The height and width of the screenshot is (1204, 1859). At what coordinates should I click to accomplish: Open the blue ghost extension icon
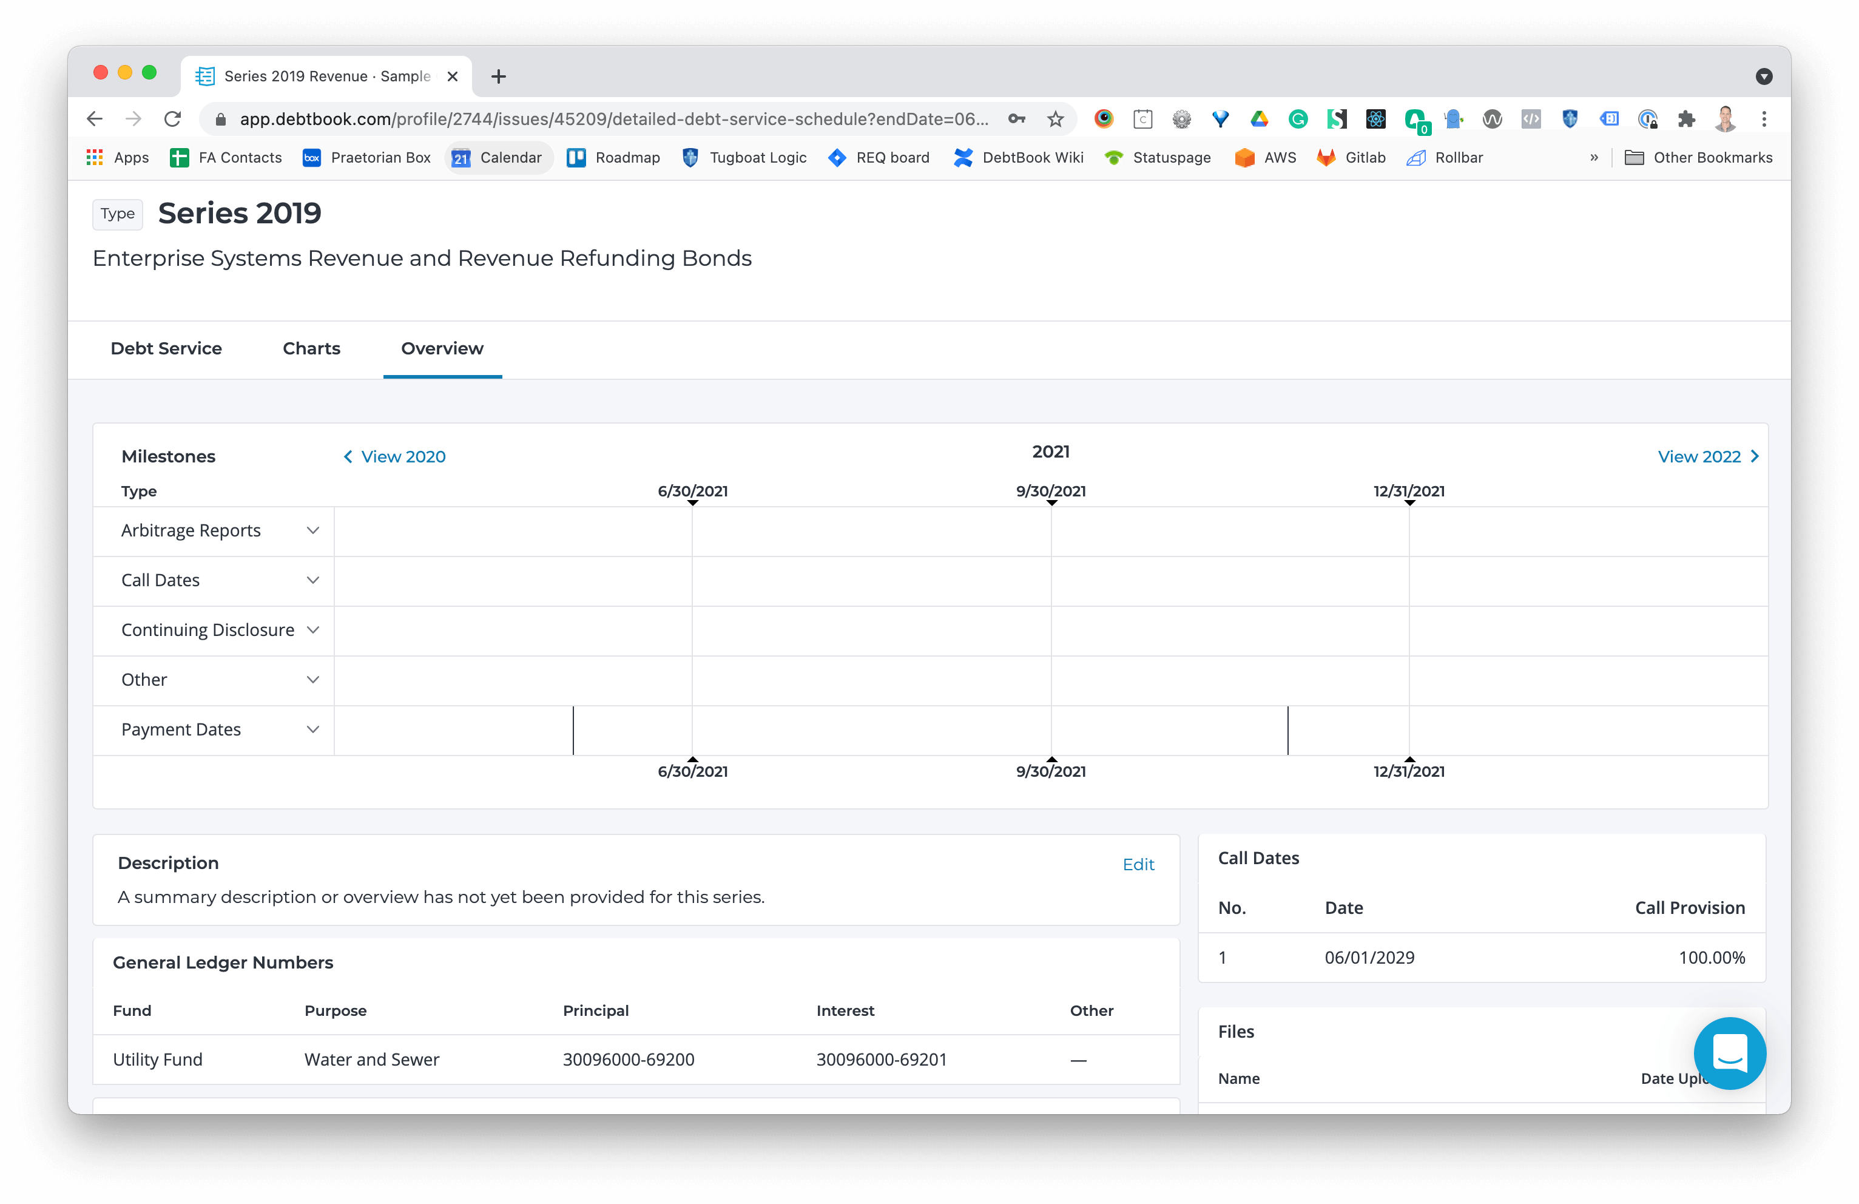pyautogui.click(x=1454, y=119)
